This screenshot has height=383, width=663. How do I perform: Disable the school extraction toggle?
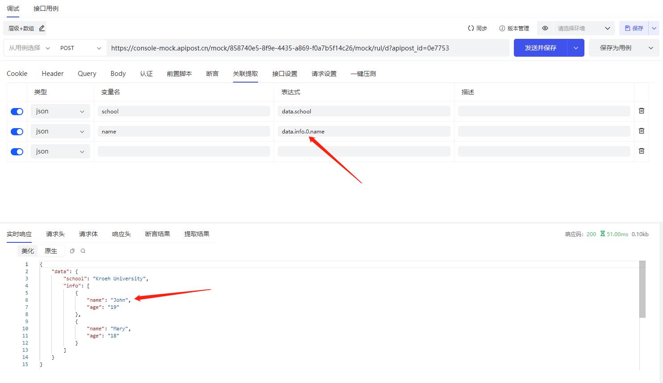click(x=17, y=112)
